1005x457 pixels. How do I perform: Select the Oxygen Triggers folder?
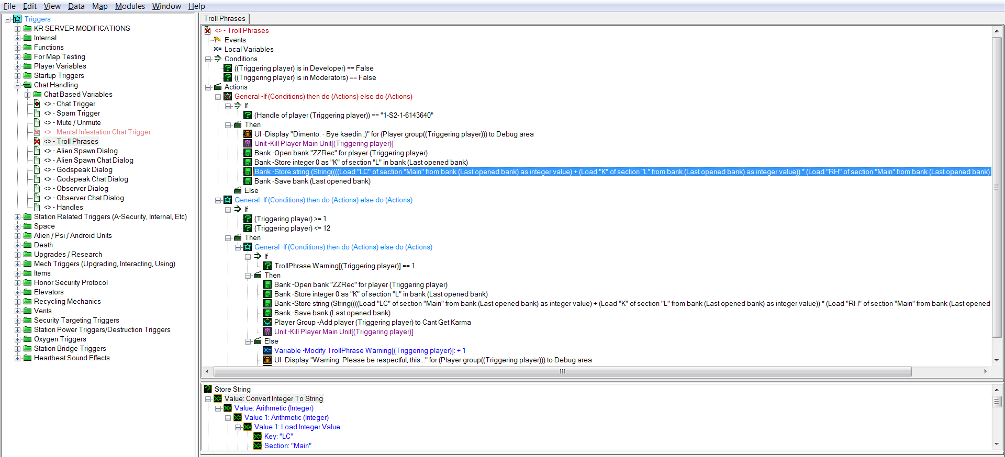click(x=60, y=339)
